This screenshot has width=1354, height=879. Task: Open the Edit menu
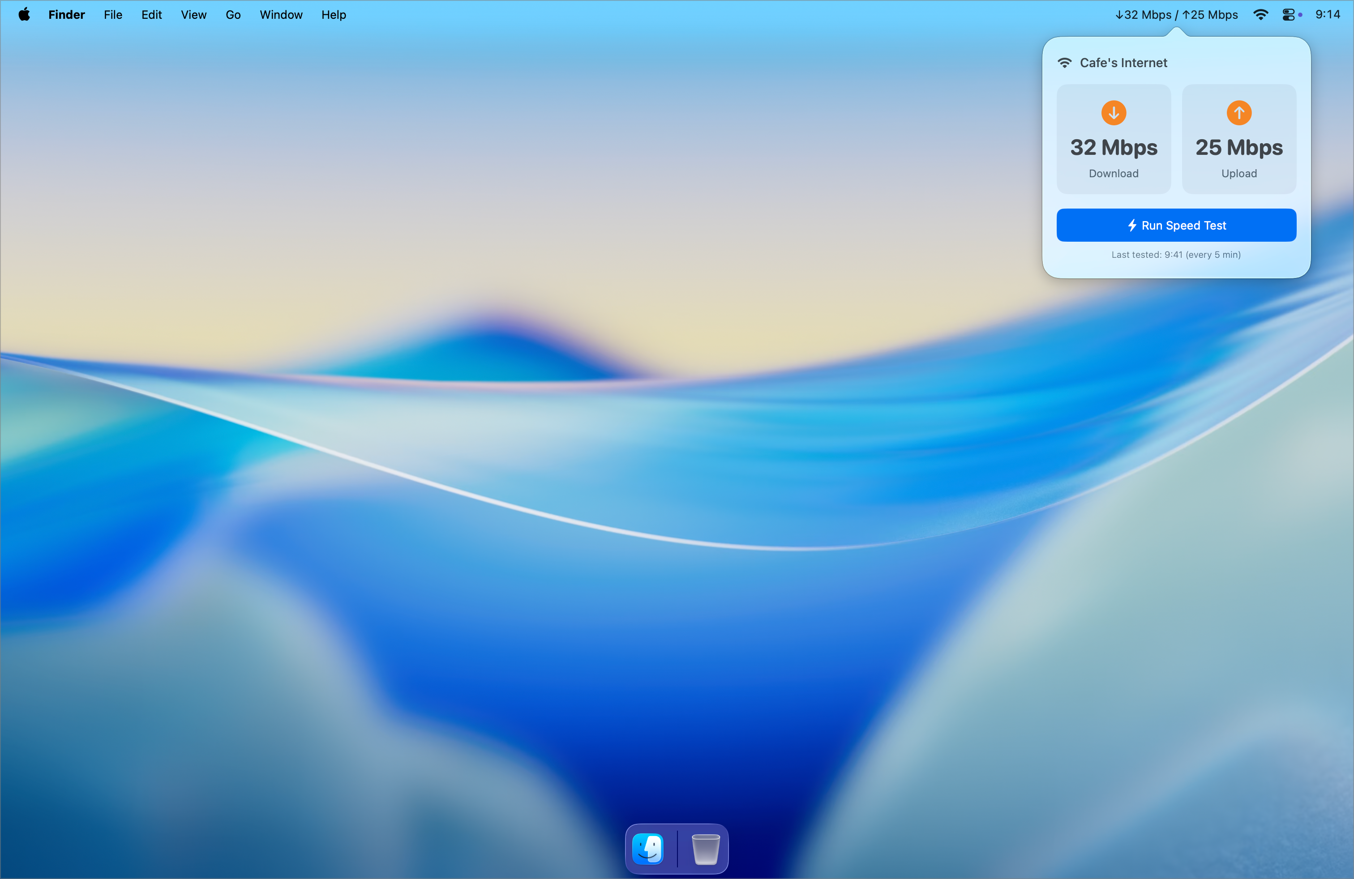(x=151, y=15)
